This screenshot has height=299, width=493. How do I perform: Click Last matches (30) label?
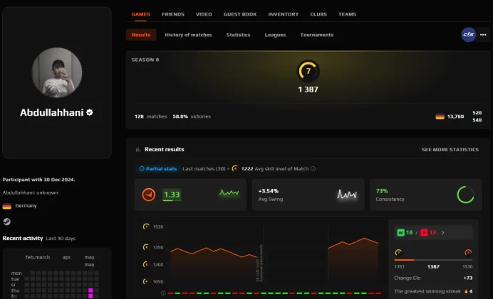pyautogui.click(x=204, y=168)
